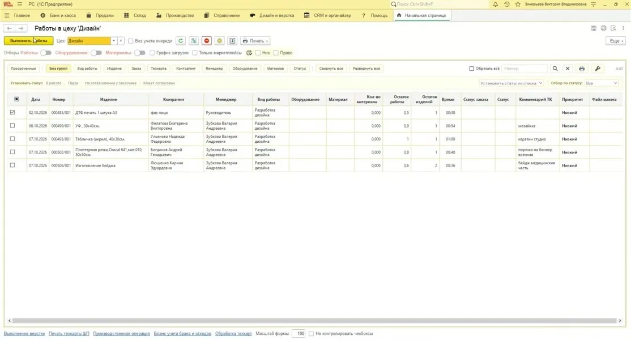Open the notifications bell

click(496, 4)
